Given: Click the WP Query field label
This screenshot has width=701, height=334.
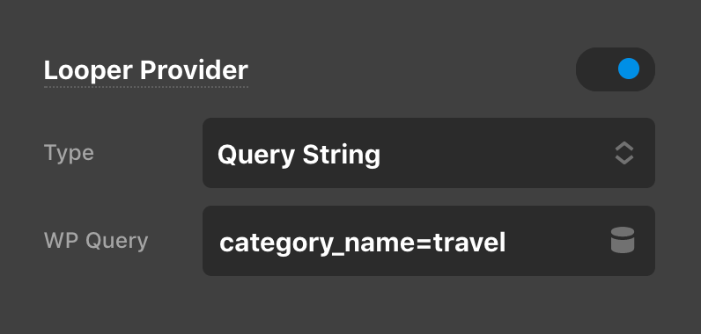Looking at the screenshot, I should pyautogui.click(x=96, y=241).
